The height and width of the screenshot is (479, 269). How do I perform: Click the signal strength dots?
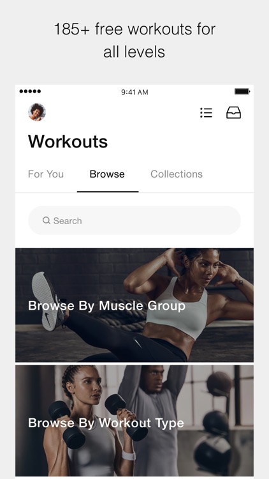[30, 91]
